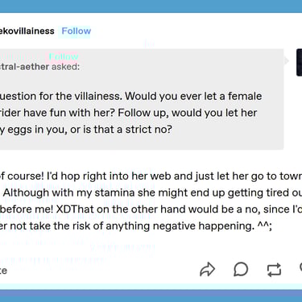The height and width of the screenshot is (302, 302).
Task: Open the ekovillainess blog name
Action: tap(27, 31)
